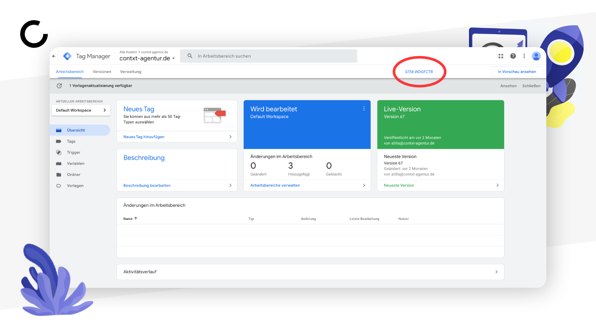Open the user account avatar
596x335 pixels.
point(536,56)
